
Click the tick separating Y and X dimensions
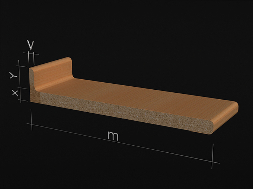(23, 88)
